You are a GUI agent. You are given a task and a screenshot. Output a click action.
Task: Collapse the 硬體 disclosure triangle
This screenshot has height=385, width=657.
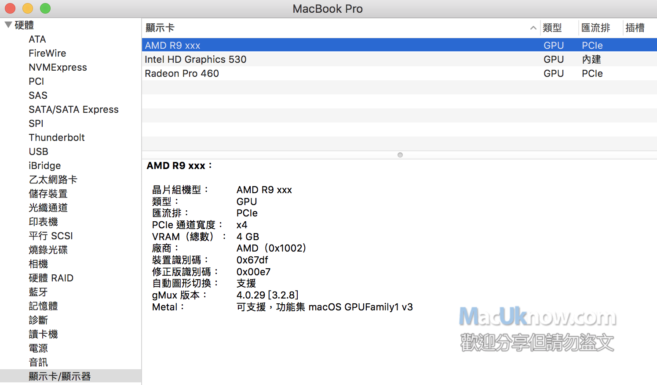[x=8, y=25]
